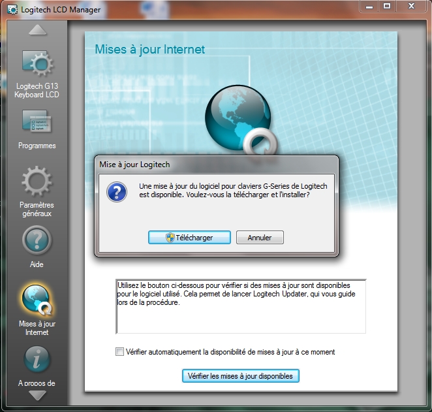Open the A propos de info icon

(x=37, y=359)
